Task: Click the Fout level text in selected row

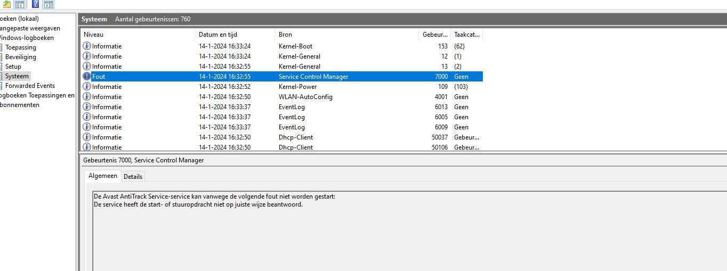Action: 99,77
